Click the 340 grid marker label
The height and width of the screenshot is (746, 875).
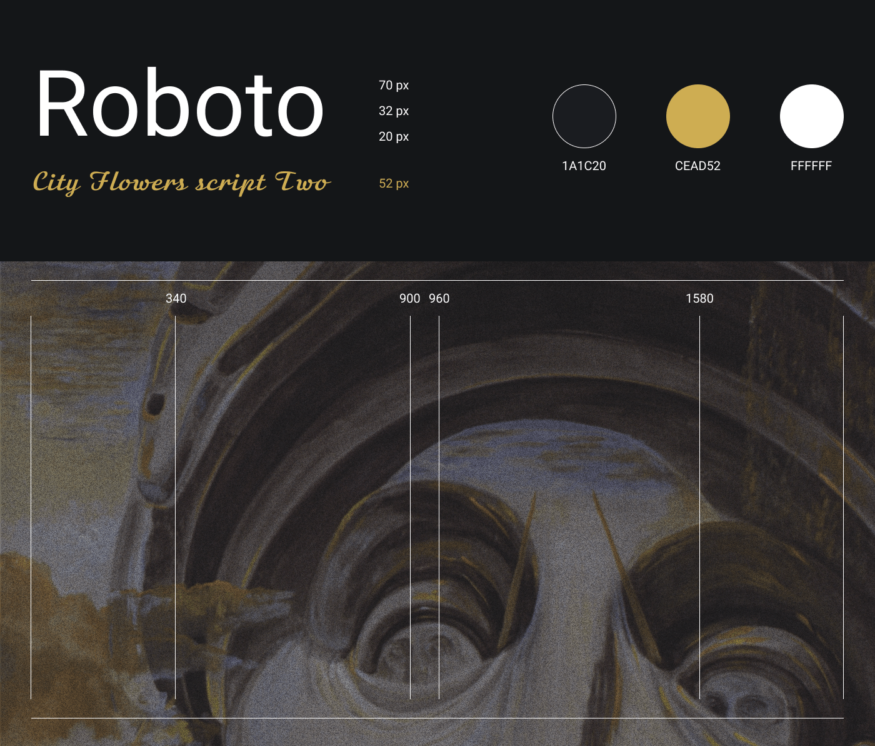click(176, 298)
